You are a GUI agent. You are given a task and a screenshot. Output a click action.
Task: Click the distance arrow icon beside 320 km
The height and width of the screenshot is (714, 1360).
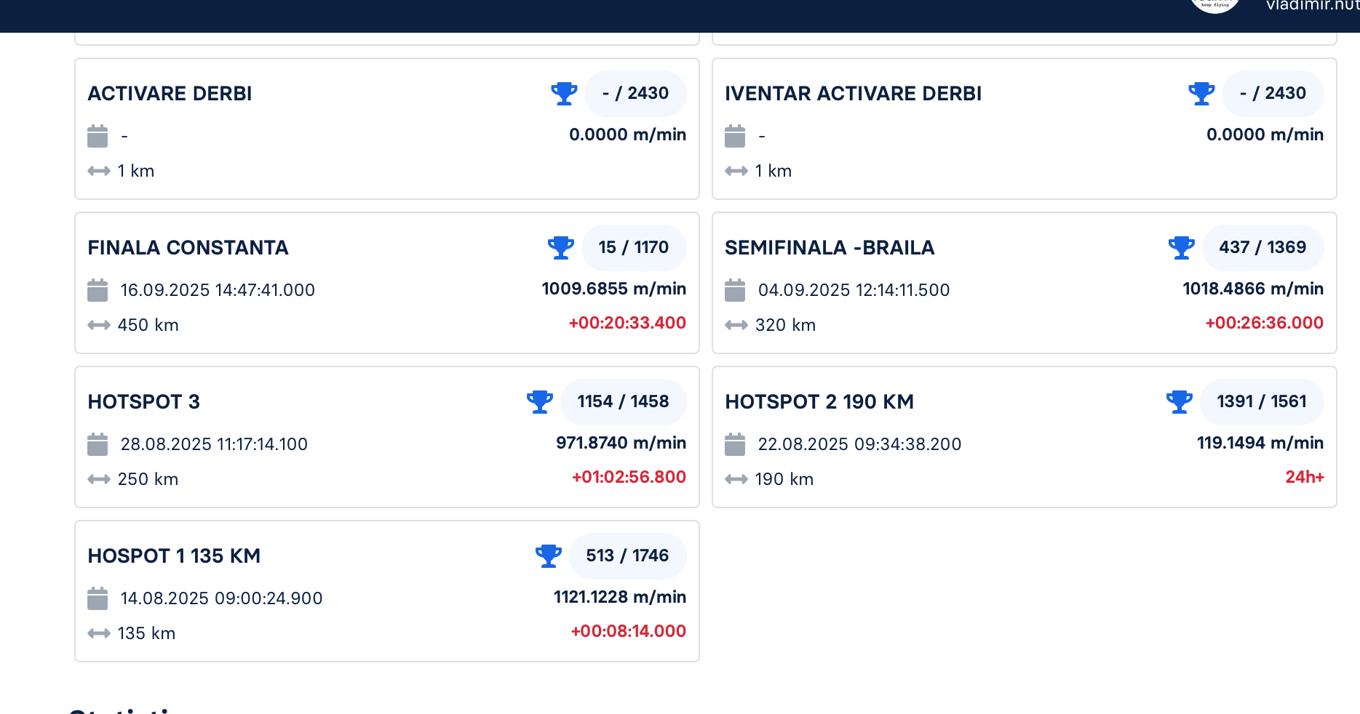[736, 325]
